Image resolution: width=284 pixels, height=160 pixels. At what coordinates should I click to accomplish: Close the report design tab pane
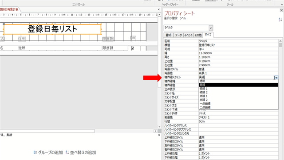tap(159, 9)
